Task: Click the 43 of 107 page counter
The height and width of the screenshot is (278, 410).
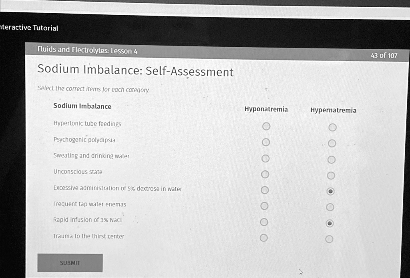Action: 384,55
